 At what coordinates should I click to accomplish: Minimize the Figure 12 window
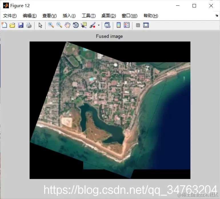point(178,6)
